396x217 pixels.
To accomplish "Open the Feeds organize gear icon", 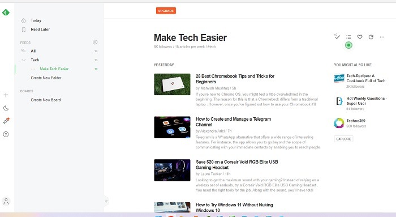I will point(95,42).
